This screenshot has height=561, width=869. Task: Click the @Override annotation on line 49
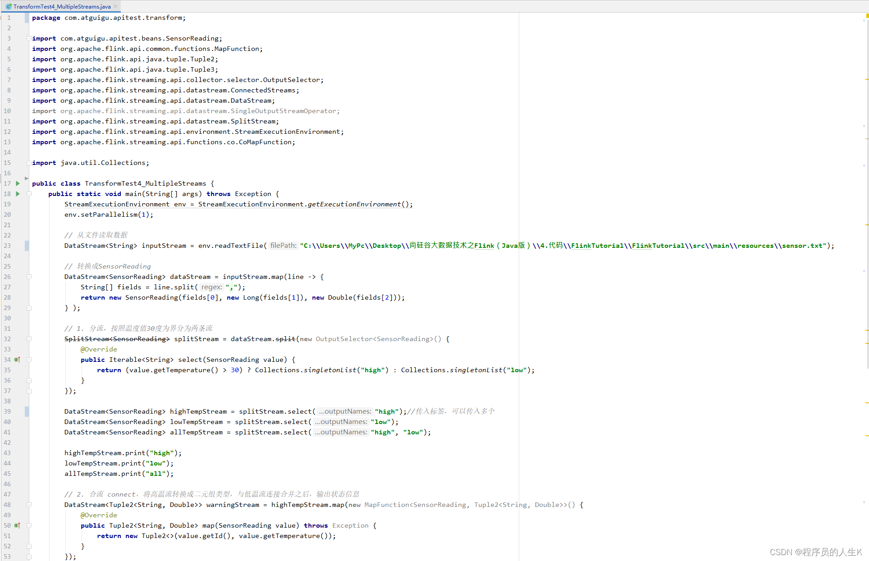pos(99,515)
